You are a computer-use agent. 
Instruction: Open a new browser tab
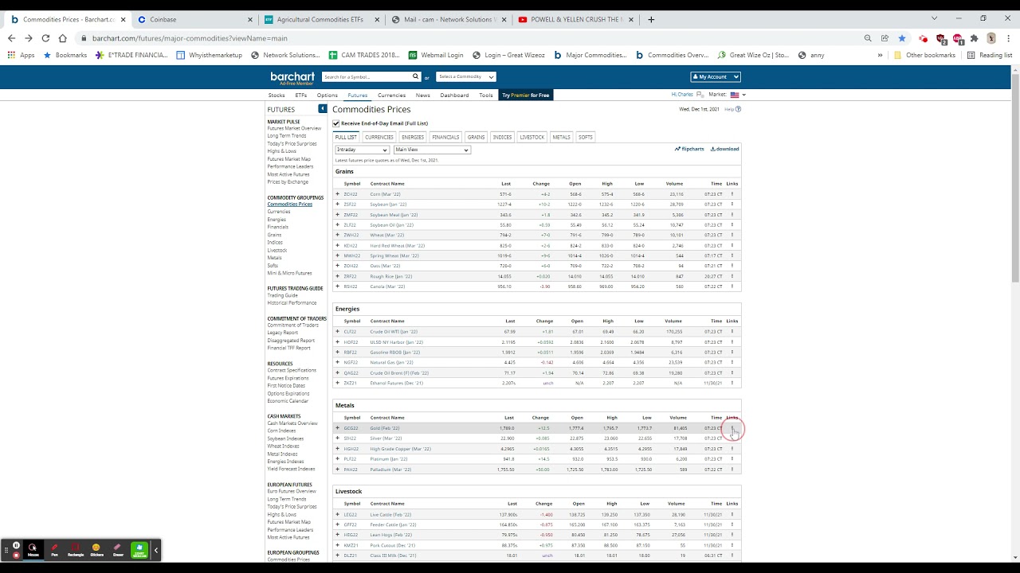coord(651,19)
